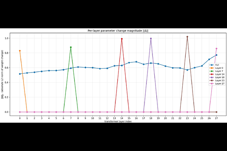Click the brown zero marker at layer 27
This screenshot has width=227, height=151.
point(216,112)
